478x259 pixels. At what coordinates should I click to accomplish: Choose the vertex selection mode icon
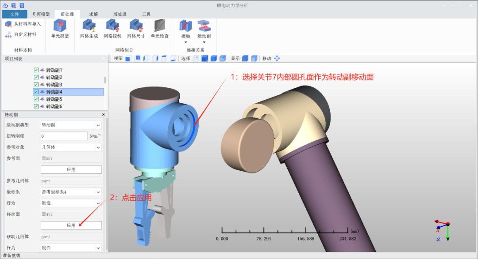click(196, 58)
